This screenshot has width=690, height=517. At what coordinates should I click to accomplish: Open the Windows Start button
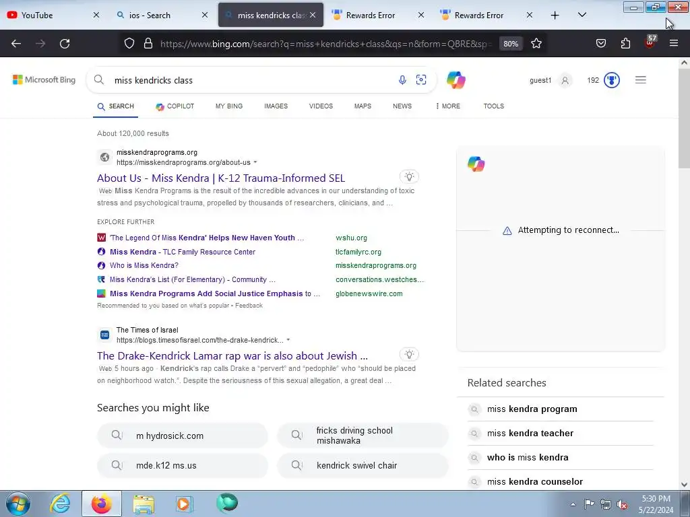click(x=18, y=504)
